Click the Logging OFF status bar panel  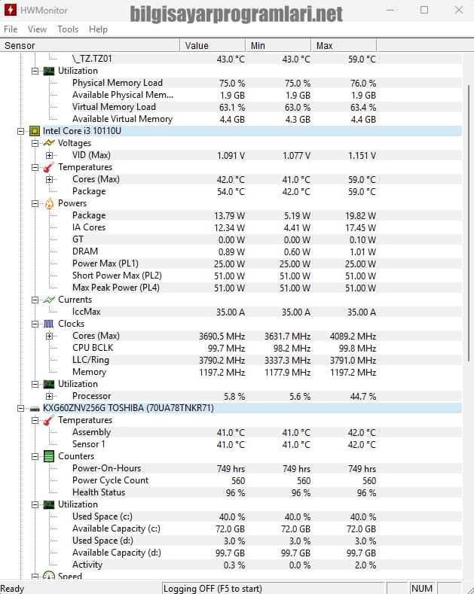point(273,588)
